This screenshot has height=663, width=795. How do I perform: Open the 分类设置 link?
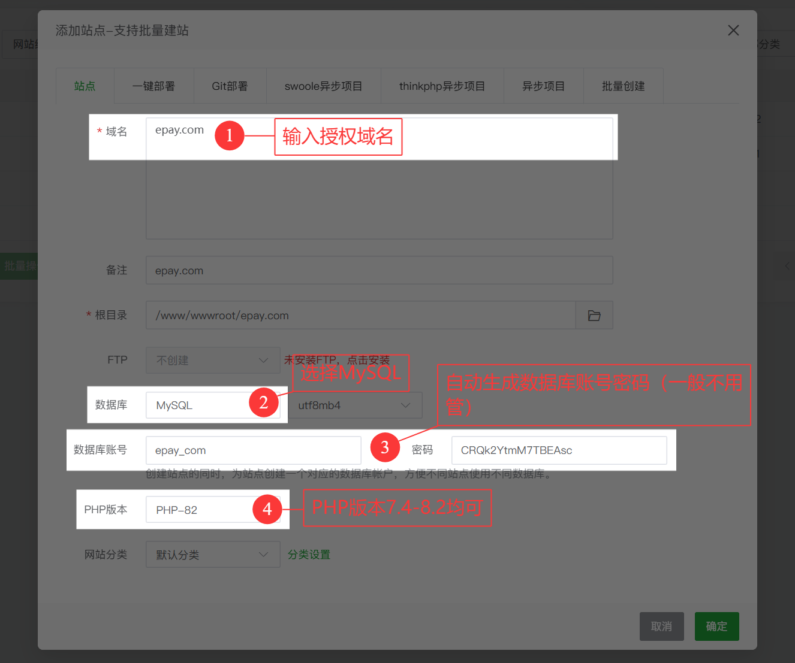click(309, 555)
